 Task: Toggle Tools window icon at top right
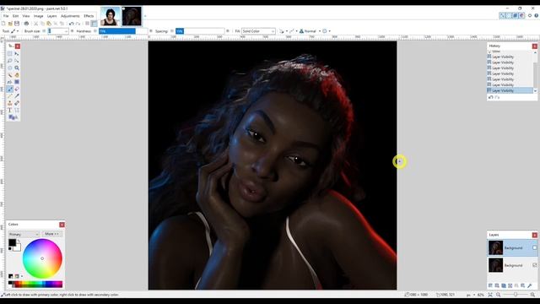tap(502, 15)
